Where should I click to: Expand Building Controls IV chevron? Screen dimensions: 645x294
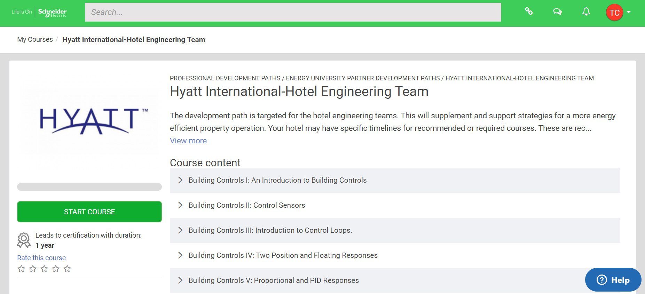point(180,255)
